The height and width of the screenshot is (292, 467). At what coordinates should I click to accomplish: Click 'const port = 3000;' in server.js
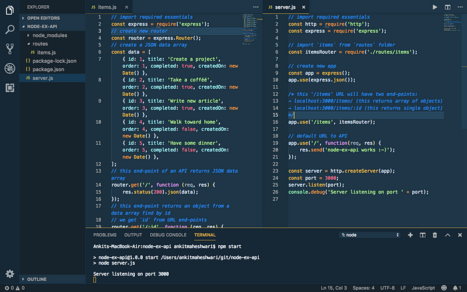pos(314,178)
